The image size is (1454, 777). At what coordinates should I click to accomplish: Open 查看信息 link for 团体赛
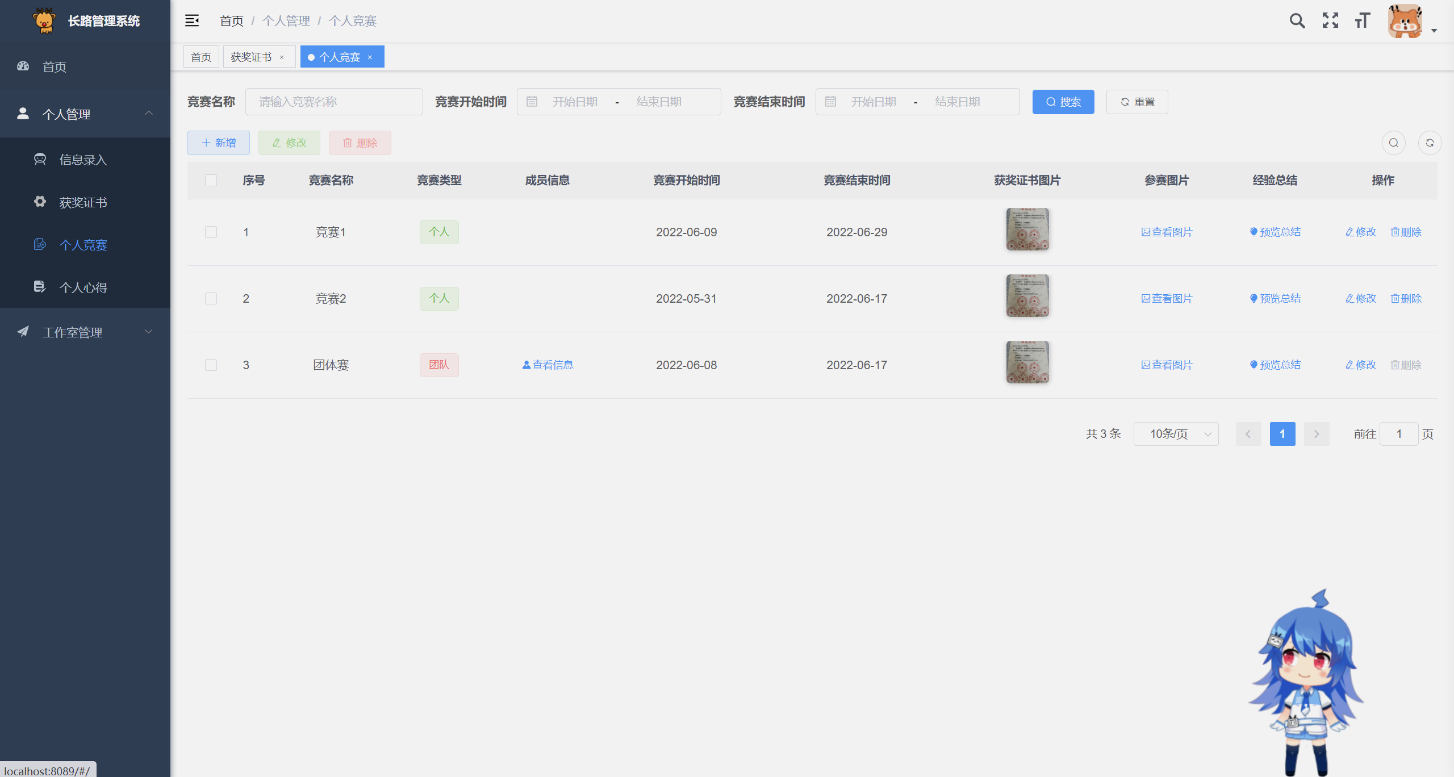(x=548, y=365)
